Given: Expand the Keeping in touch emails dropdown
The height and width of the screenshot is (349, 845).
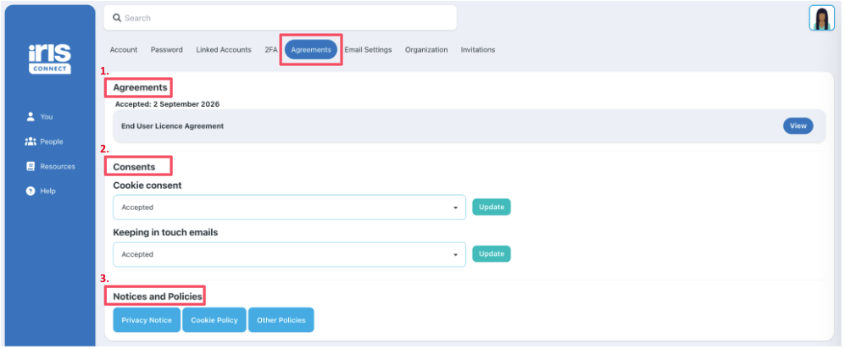Looking at the screenshot, I should [x=289, y=254].
